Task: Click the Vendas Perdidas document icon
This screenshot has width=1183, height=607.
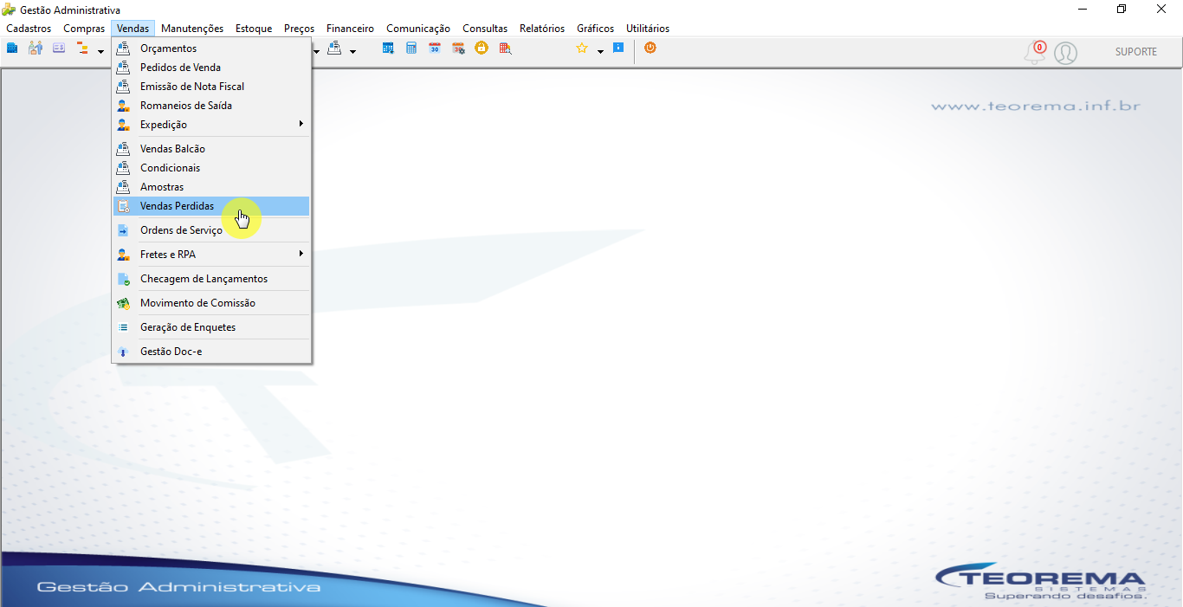Action: (x=123, y=206)
